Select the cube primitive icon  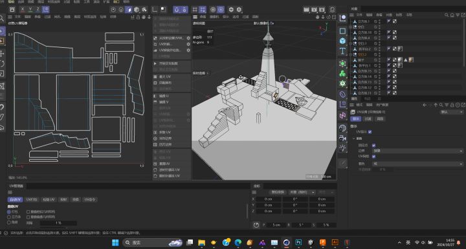[x=342, y=41]
